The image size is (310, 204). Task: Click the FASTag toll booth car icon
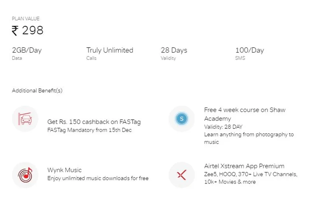click(25, 119)
